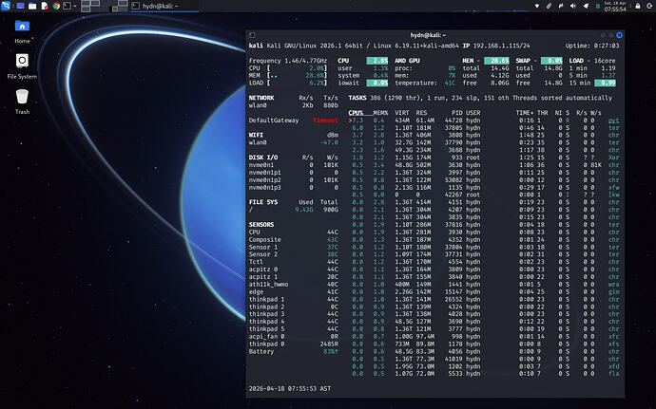Click the log out icon
Image resolution: width=656 pixels, height=409 pixels.
(x=649, y=6)
